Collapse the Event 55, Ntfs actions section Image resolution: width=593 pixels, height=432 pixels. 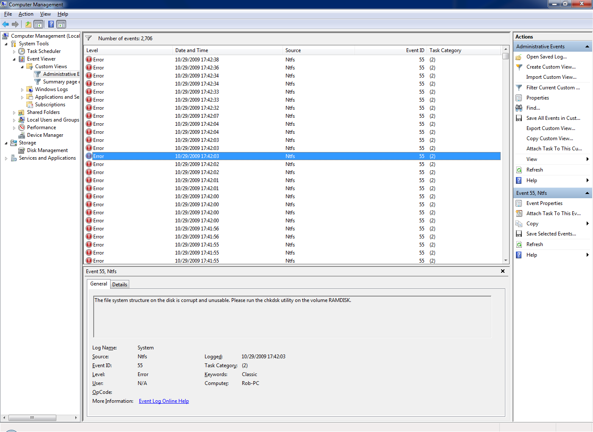(587, 193)
